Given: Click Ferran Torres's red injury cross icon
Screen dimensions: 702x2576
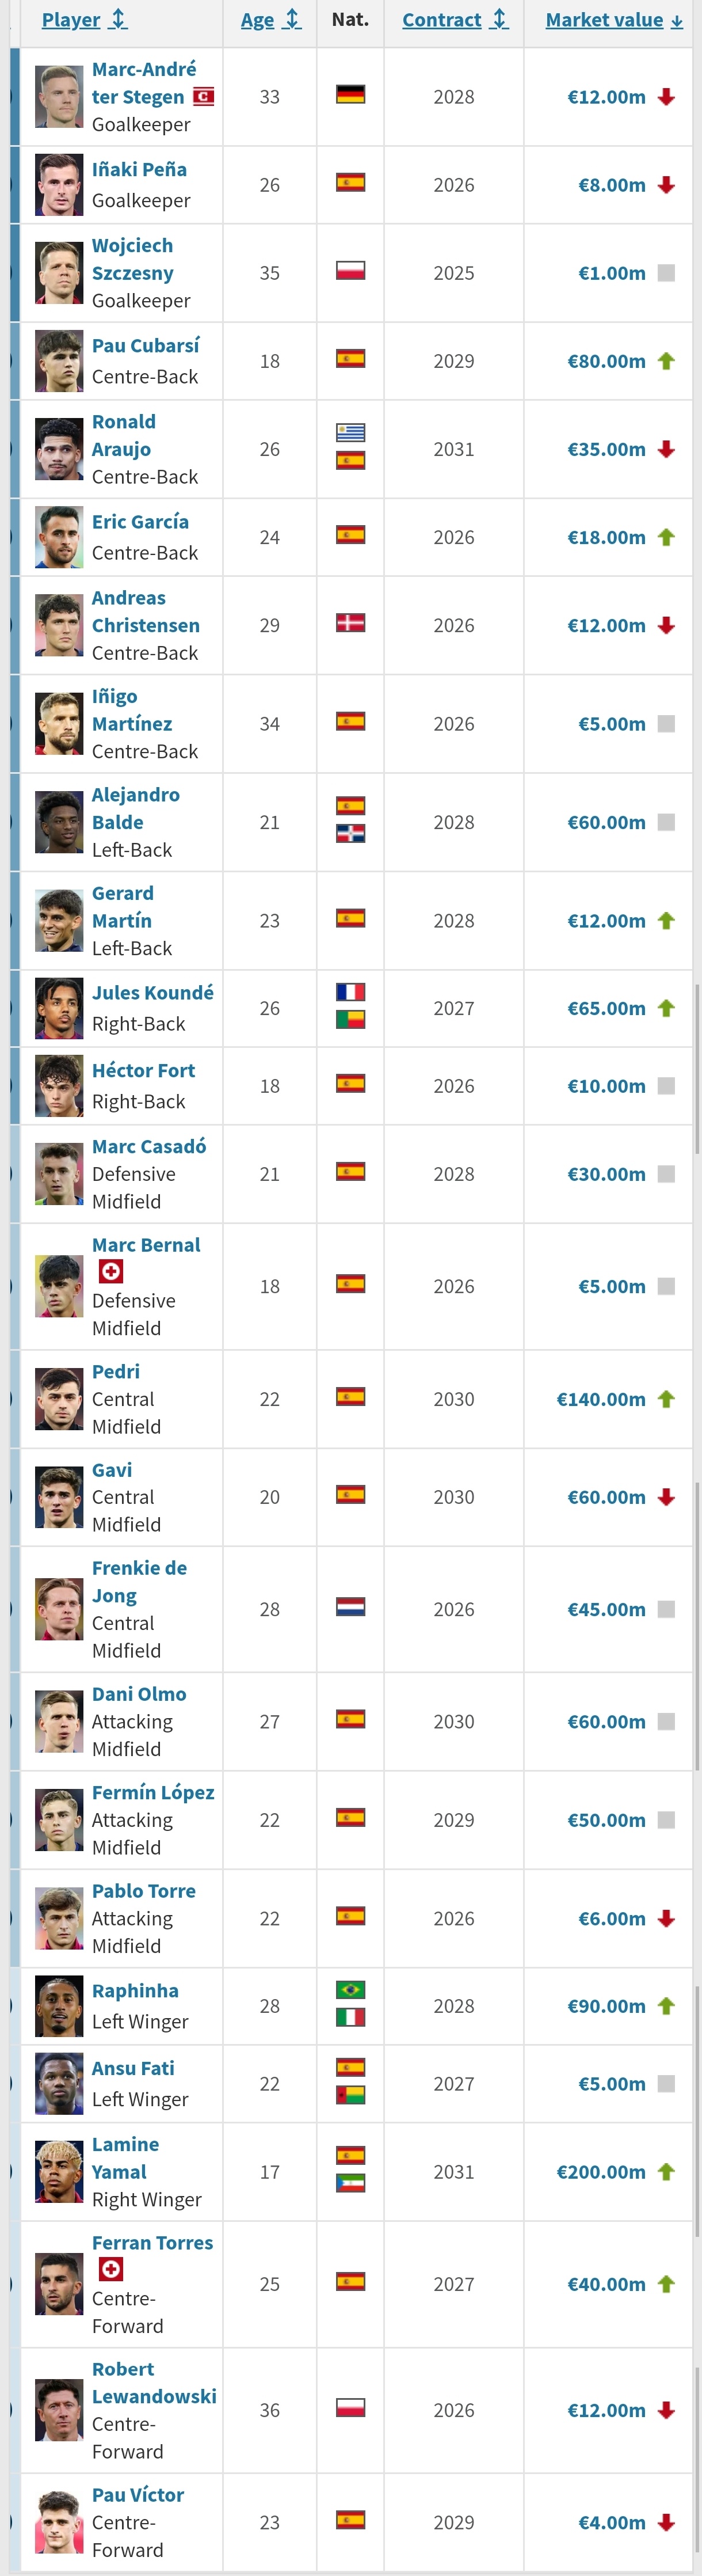Looking at the screenshot, I should click(x=111, y=2269).
